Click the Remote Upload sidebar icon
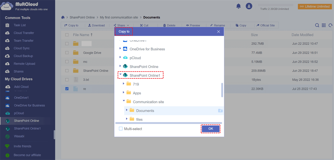The width and height of the screenshot is (334, 160). (x=8, y=64)
